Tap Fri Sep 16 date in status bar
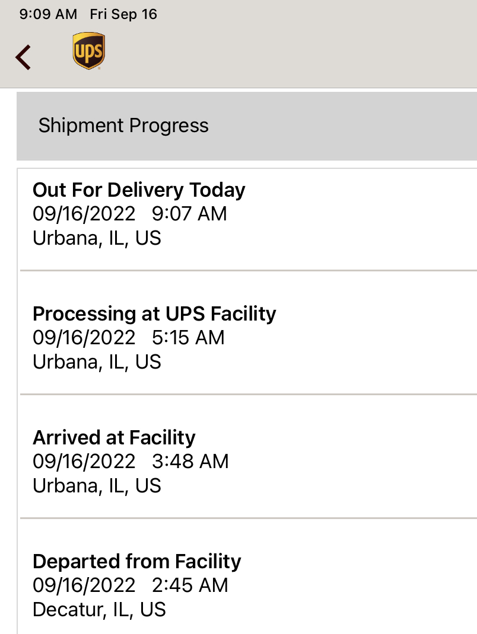 pyautogui.click(x=123, y=14)
